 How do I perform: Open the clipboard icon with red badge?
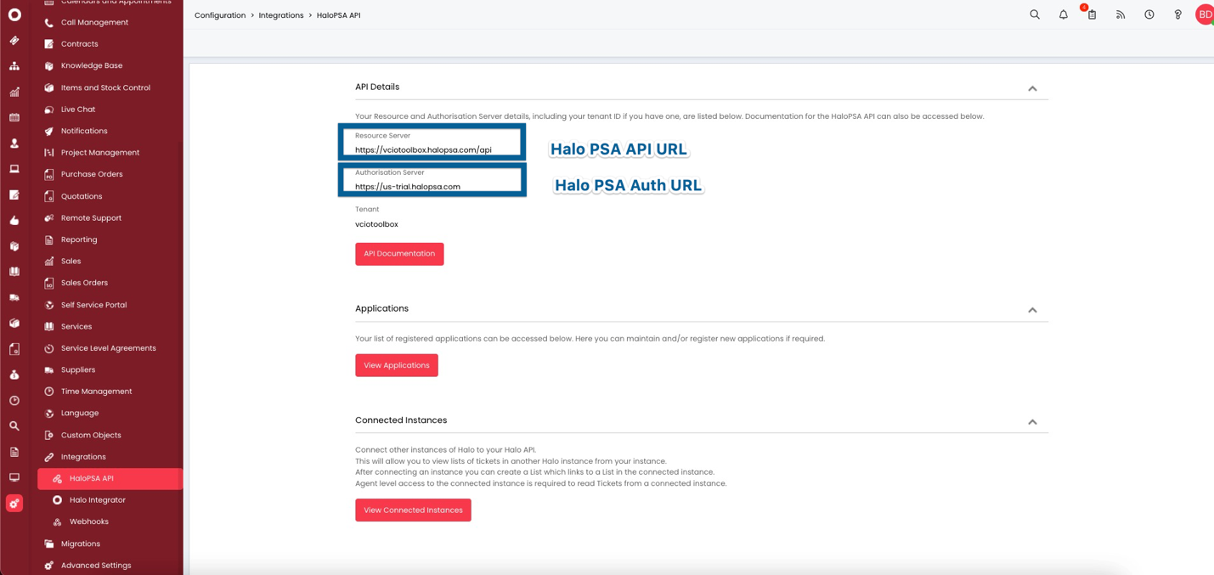1092,14
